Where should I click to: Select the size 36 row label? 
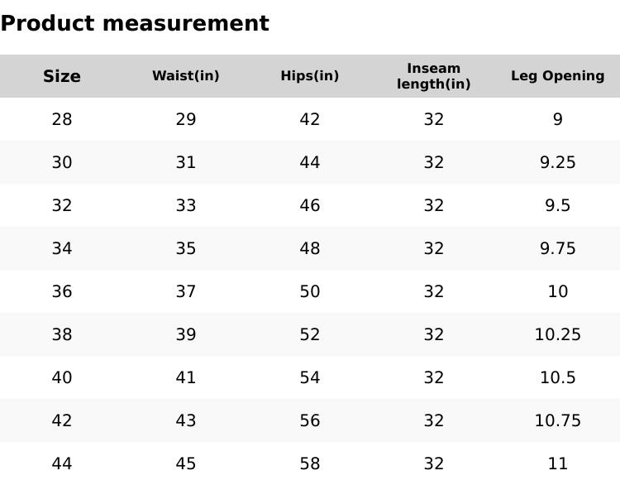pos(62,291)
